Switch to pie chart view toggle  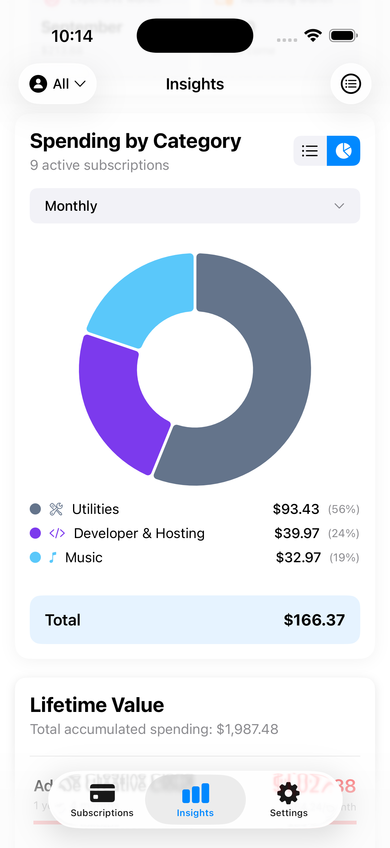point(343,151)
